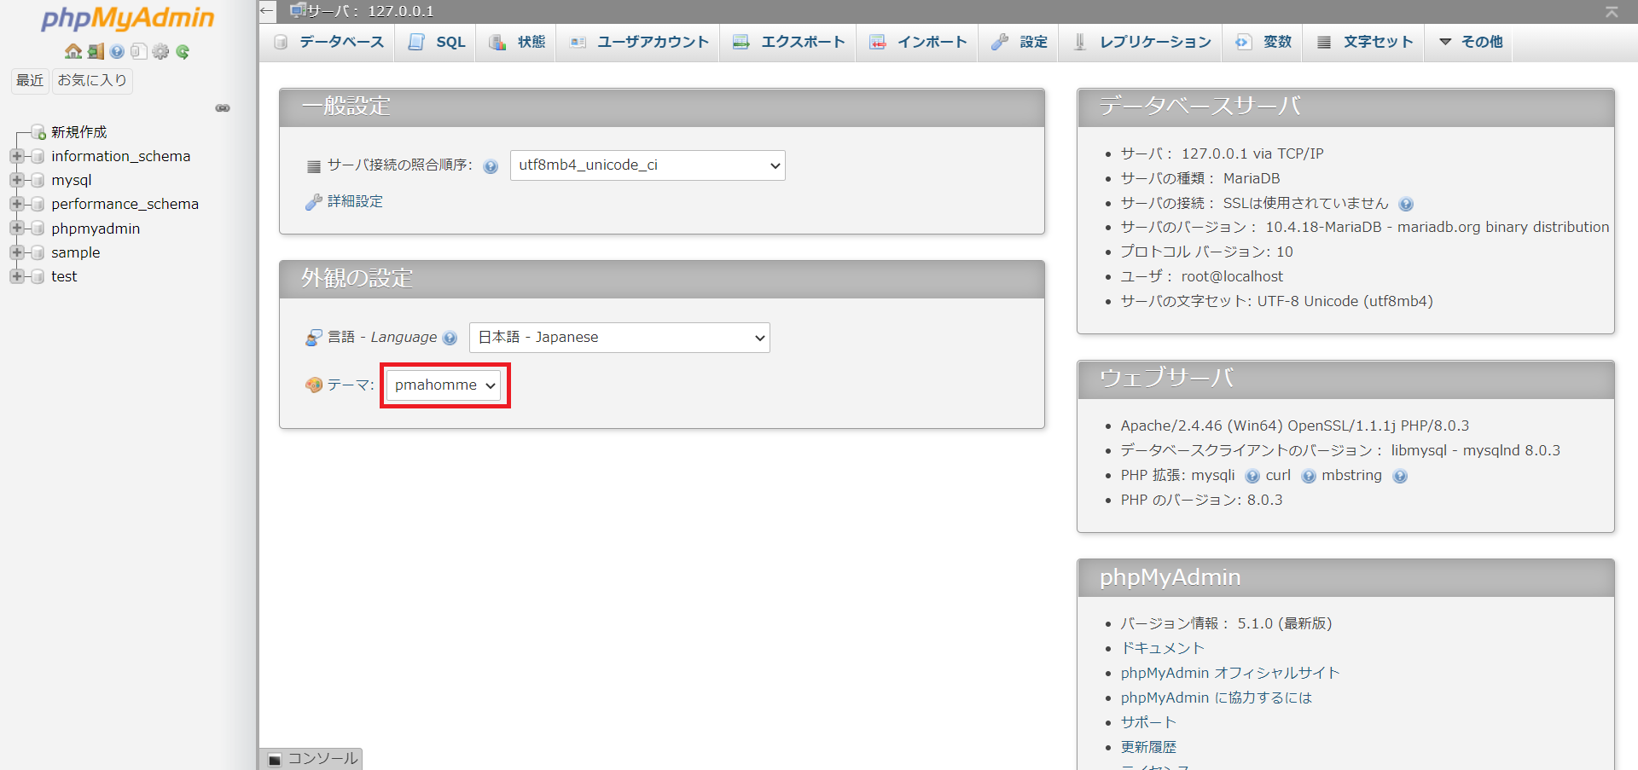Viewport: 1638px width, 770px height.
Task: Click the information_schema database icon
Action: click(38, 156)
